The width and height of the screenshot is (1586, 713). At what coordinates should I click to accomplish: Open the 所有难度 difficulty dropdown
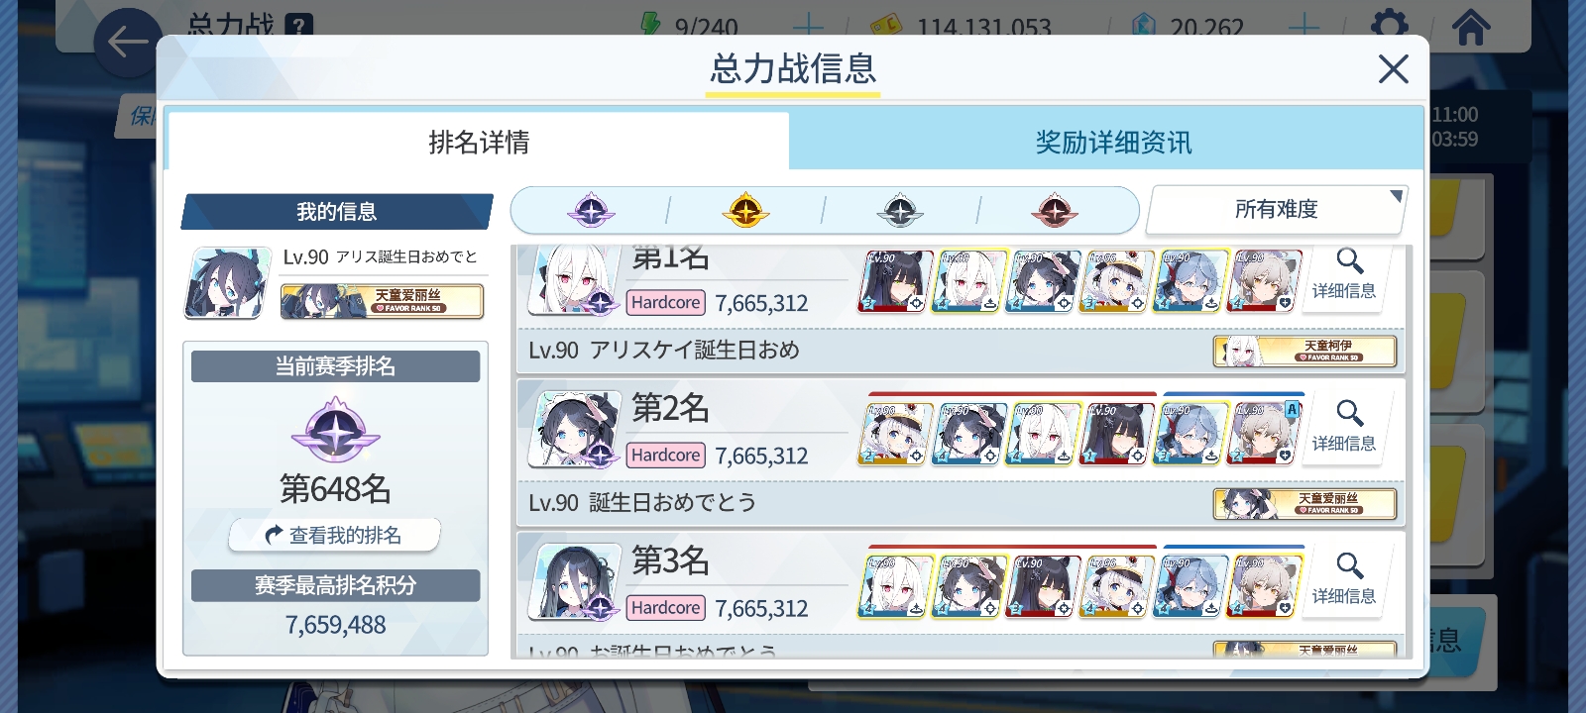click(1277, 209)
